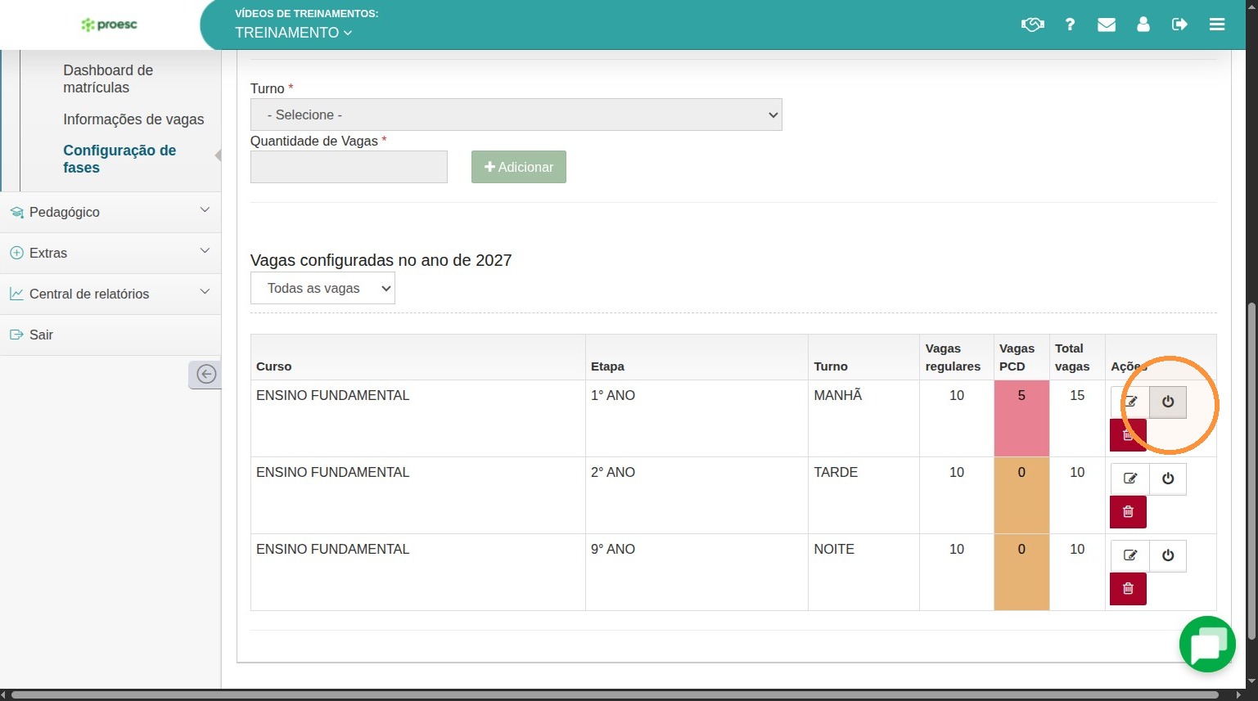Delete the 2° ANO TARDE vacancy row
Viewport: 1258px width, 701px height.
tap(1128, 512)
